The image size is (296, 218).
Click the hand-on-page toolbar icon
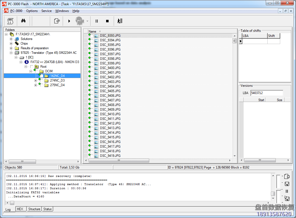pos(57,21)
